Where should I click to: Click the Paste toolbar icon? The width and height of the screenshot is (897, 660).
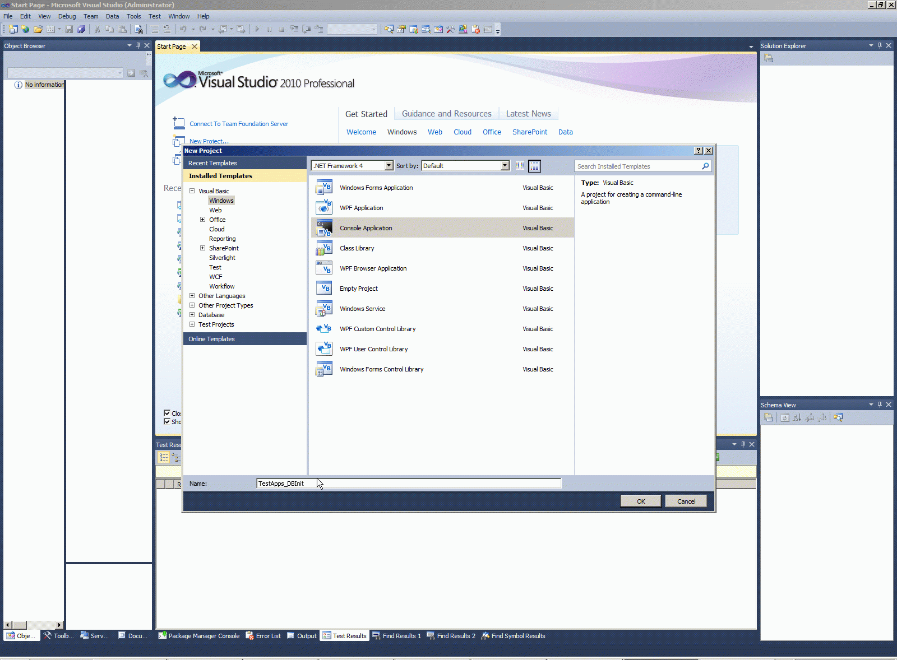pyautogui.click(x=122, y=29)
